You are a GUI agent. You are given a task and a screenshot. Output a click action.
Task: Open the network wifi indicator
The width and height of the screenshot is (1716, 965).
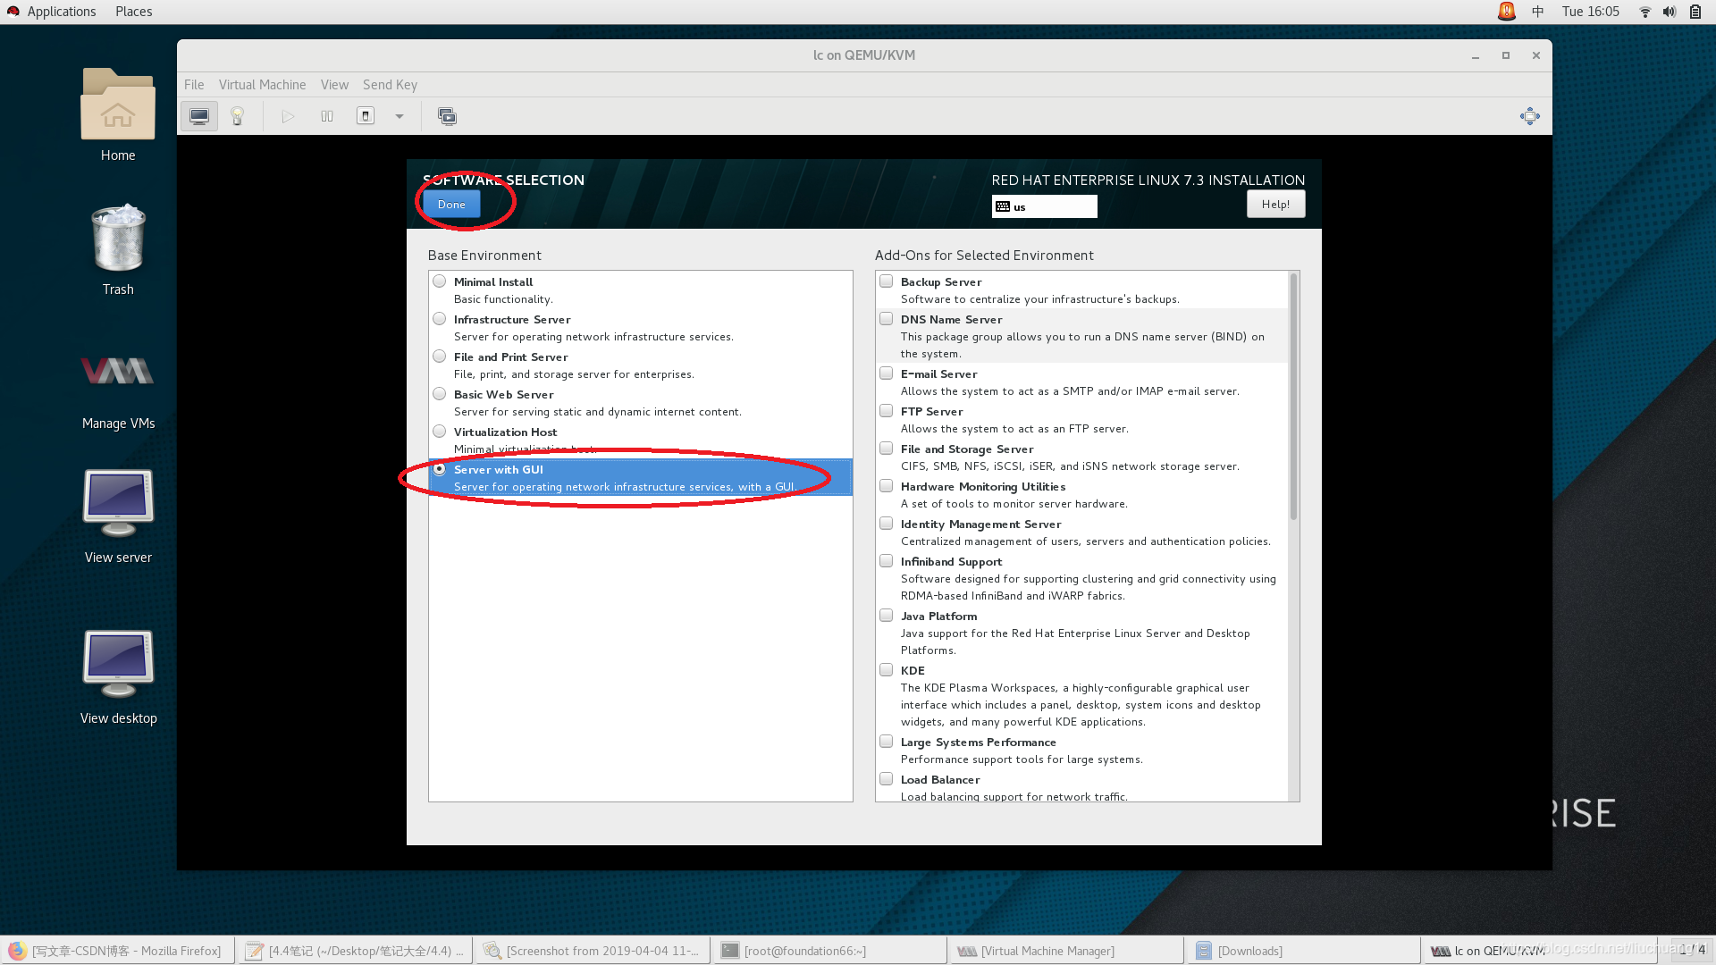click(x=1645, y=12)
